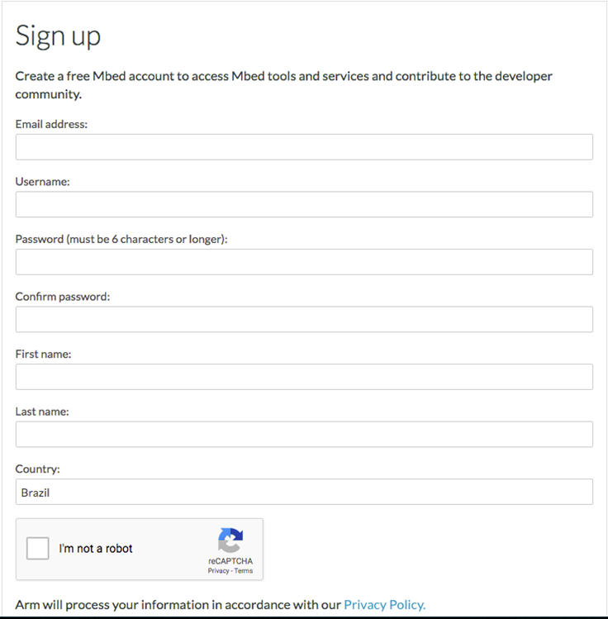Select the Password input box
The height and width of the screenshot is (619, 608).
[x=304, y=262]
